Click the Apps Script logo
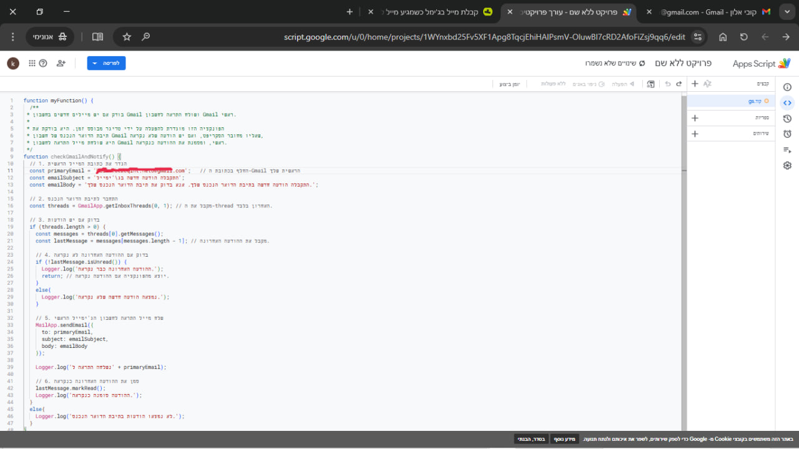The height and width of the screenshot is (449, 799). tap(762, 63)
